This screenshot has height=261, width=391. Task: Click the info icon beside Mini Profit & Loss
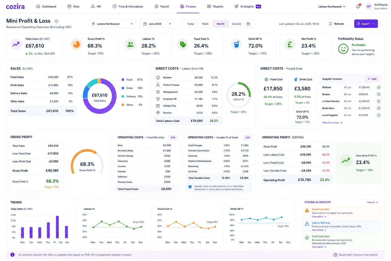pos(57,21)
